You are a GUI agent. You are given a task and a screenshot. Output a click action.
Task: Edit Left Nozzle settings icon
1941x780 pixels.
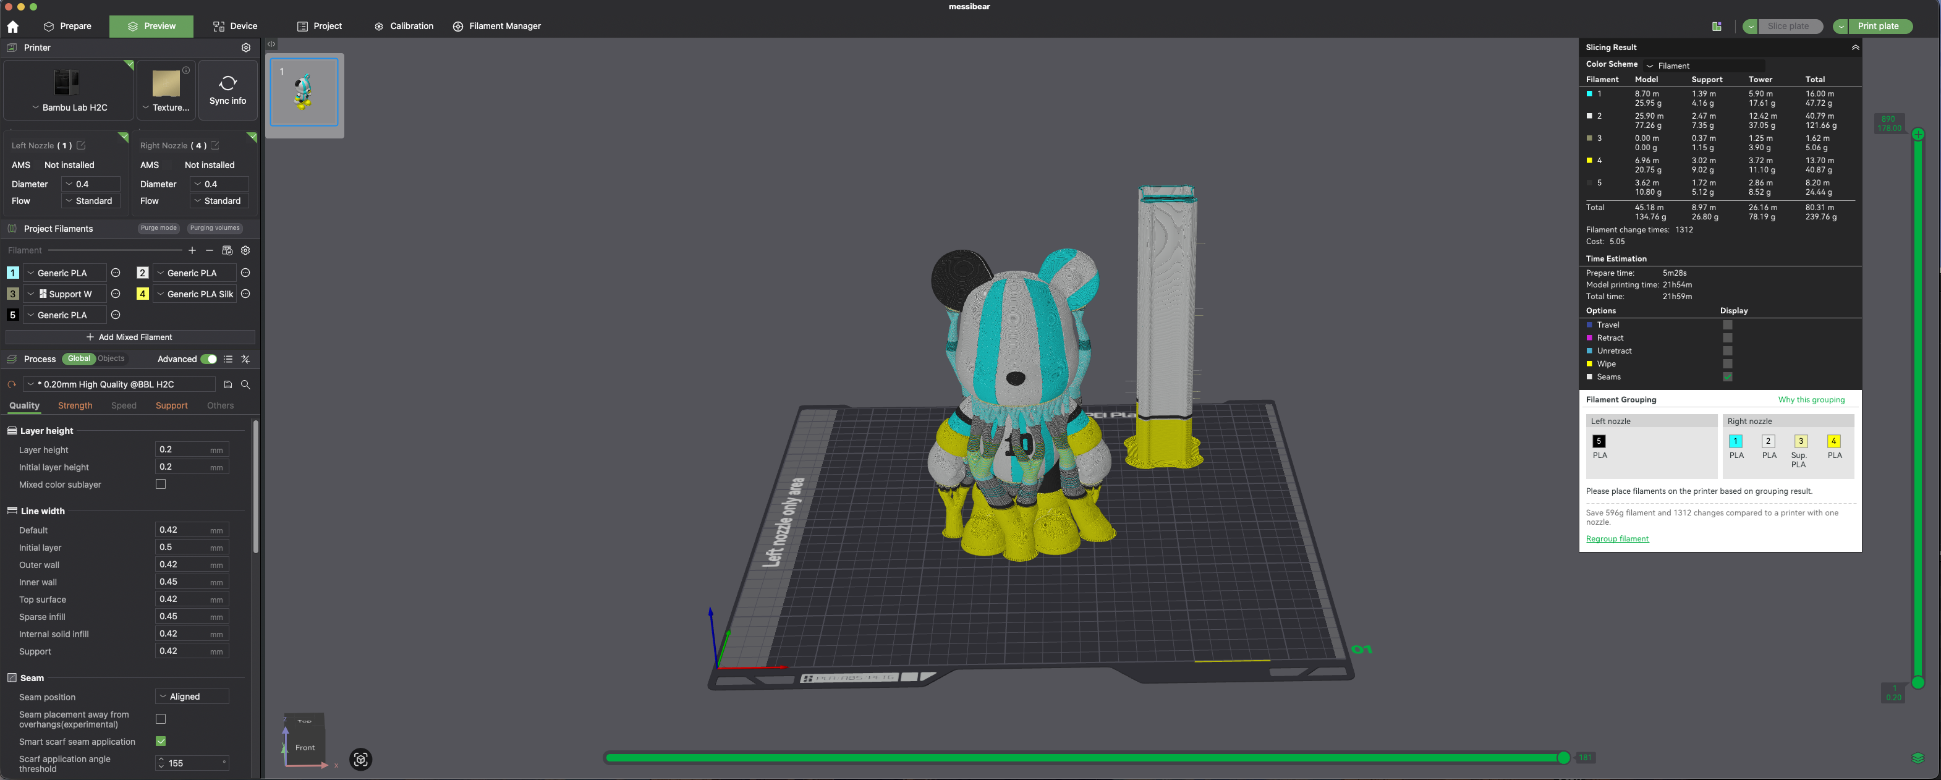(80, 145)
